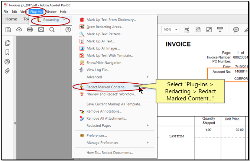
Task: Open the Help menu
Action: coord(63,12)
